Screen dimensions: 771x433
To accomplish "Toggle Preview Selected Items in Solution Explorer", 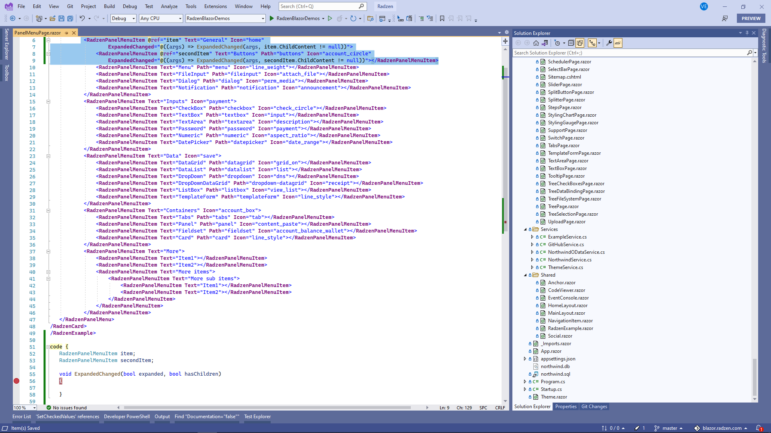I will [x=618, y=43].
